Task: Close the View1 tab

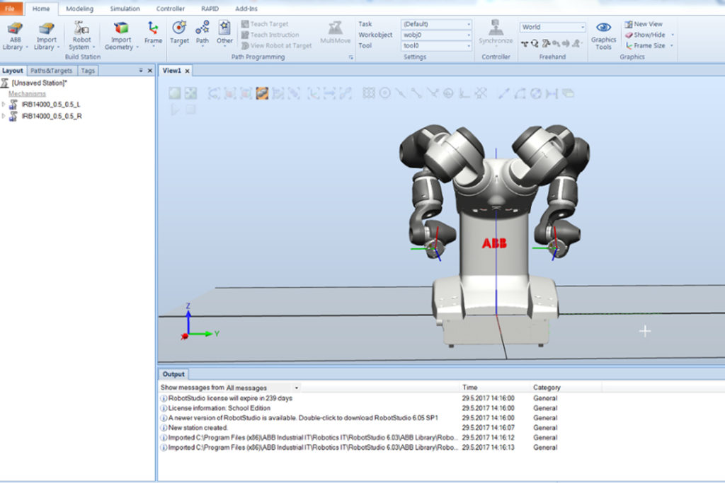Action: (x=187, y=71)
